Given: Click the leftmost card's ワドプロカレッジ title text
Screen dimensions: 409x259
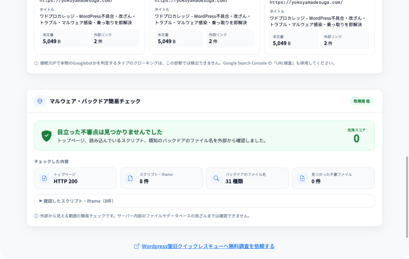Looking at the screenshot, I should pyautogui.click(x=87, y=19).
